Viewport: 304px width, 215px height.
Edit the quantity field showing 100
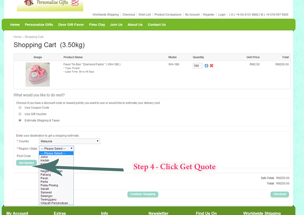197,66
